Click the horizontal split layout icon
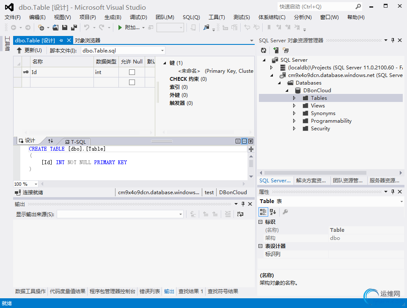This screenshot has width=407, height=308. pos(244,141)
